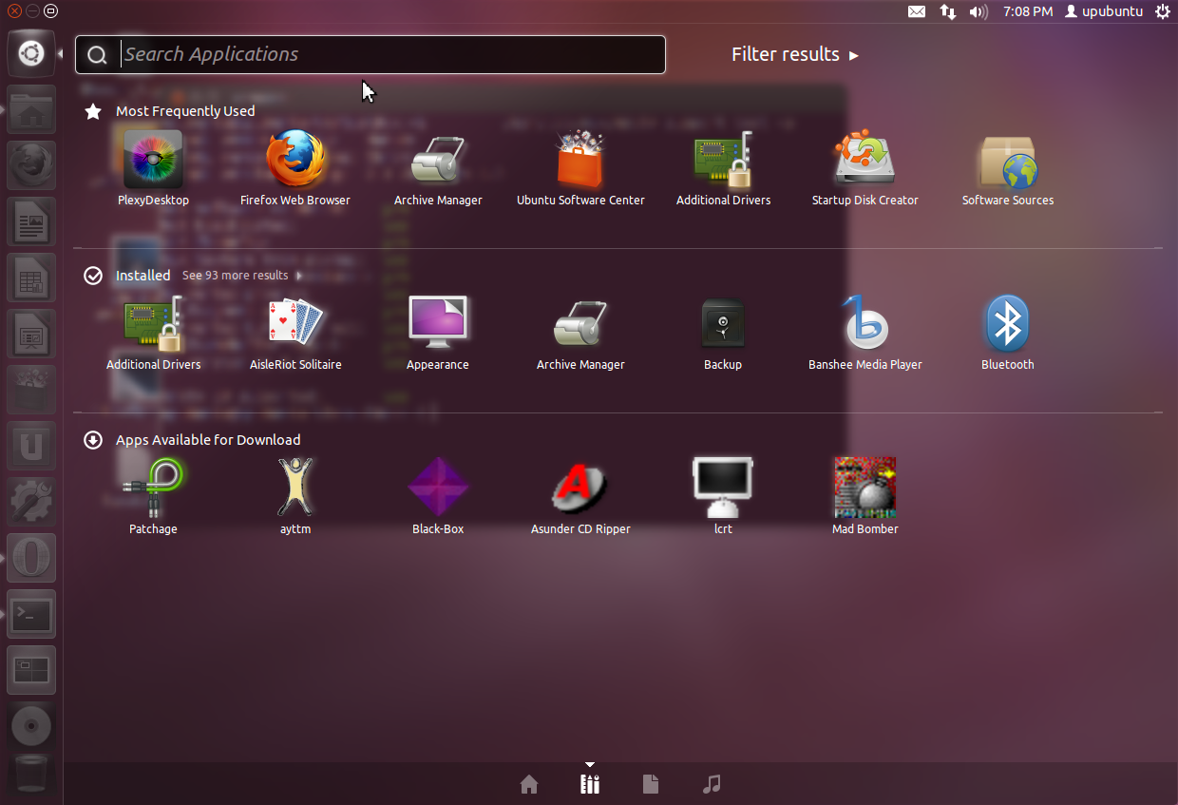Open Opera browser from the launcher
The width and height of the screenshot is (1178, 805).
pyautogui.click(x=31, y=558)
